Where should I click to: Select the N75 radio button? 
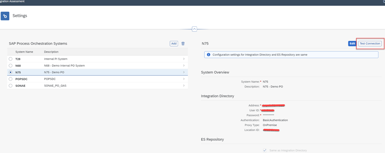click(x=10, y=72)
